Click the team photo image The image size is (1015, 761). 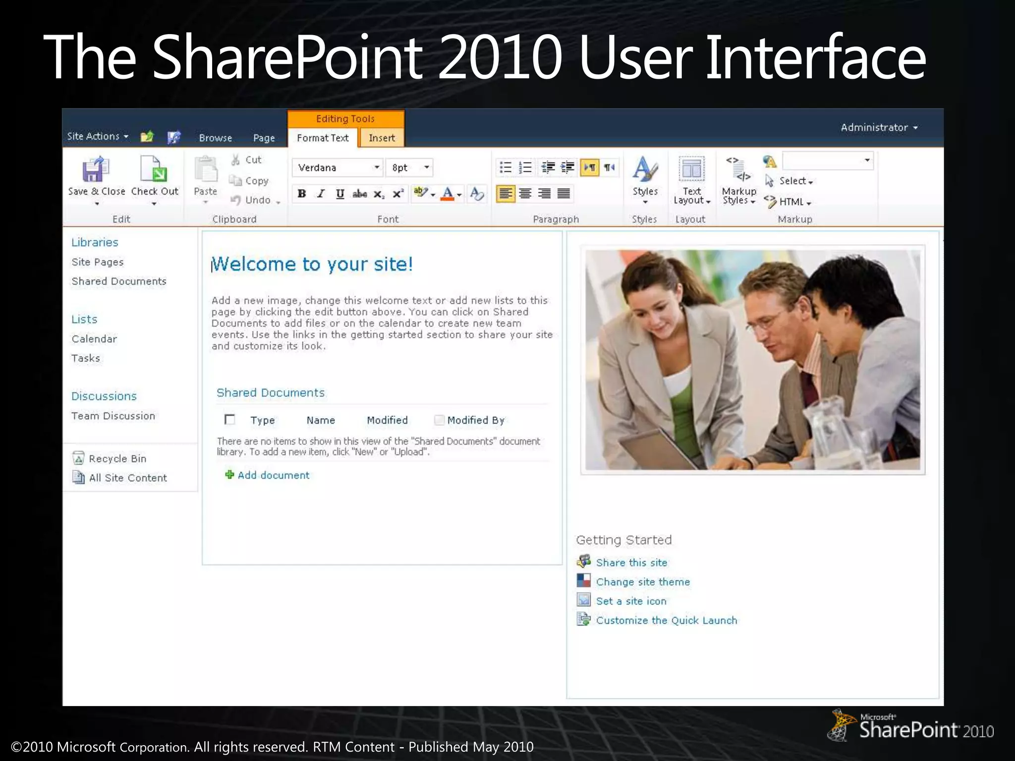click(x=752, y=360)
